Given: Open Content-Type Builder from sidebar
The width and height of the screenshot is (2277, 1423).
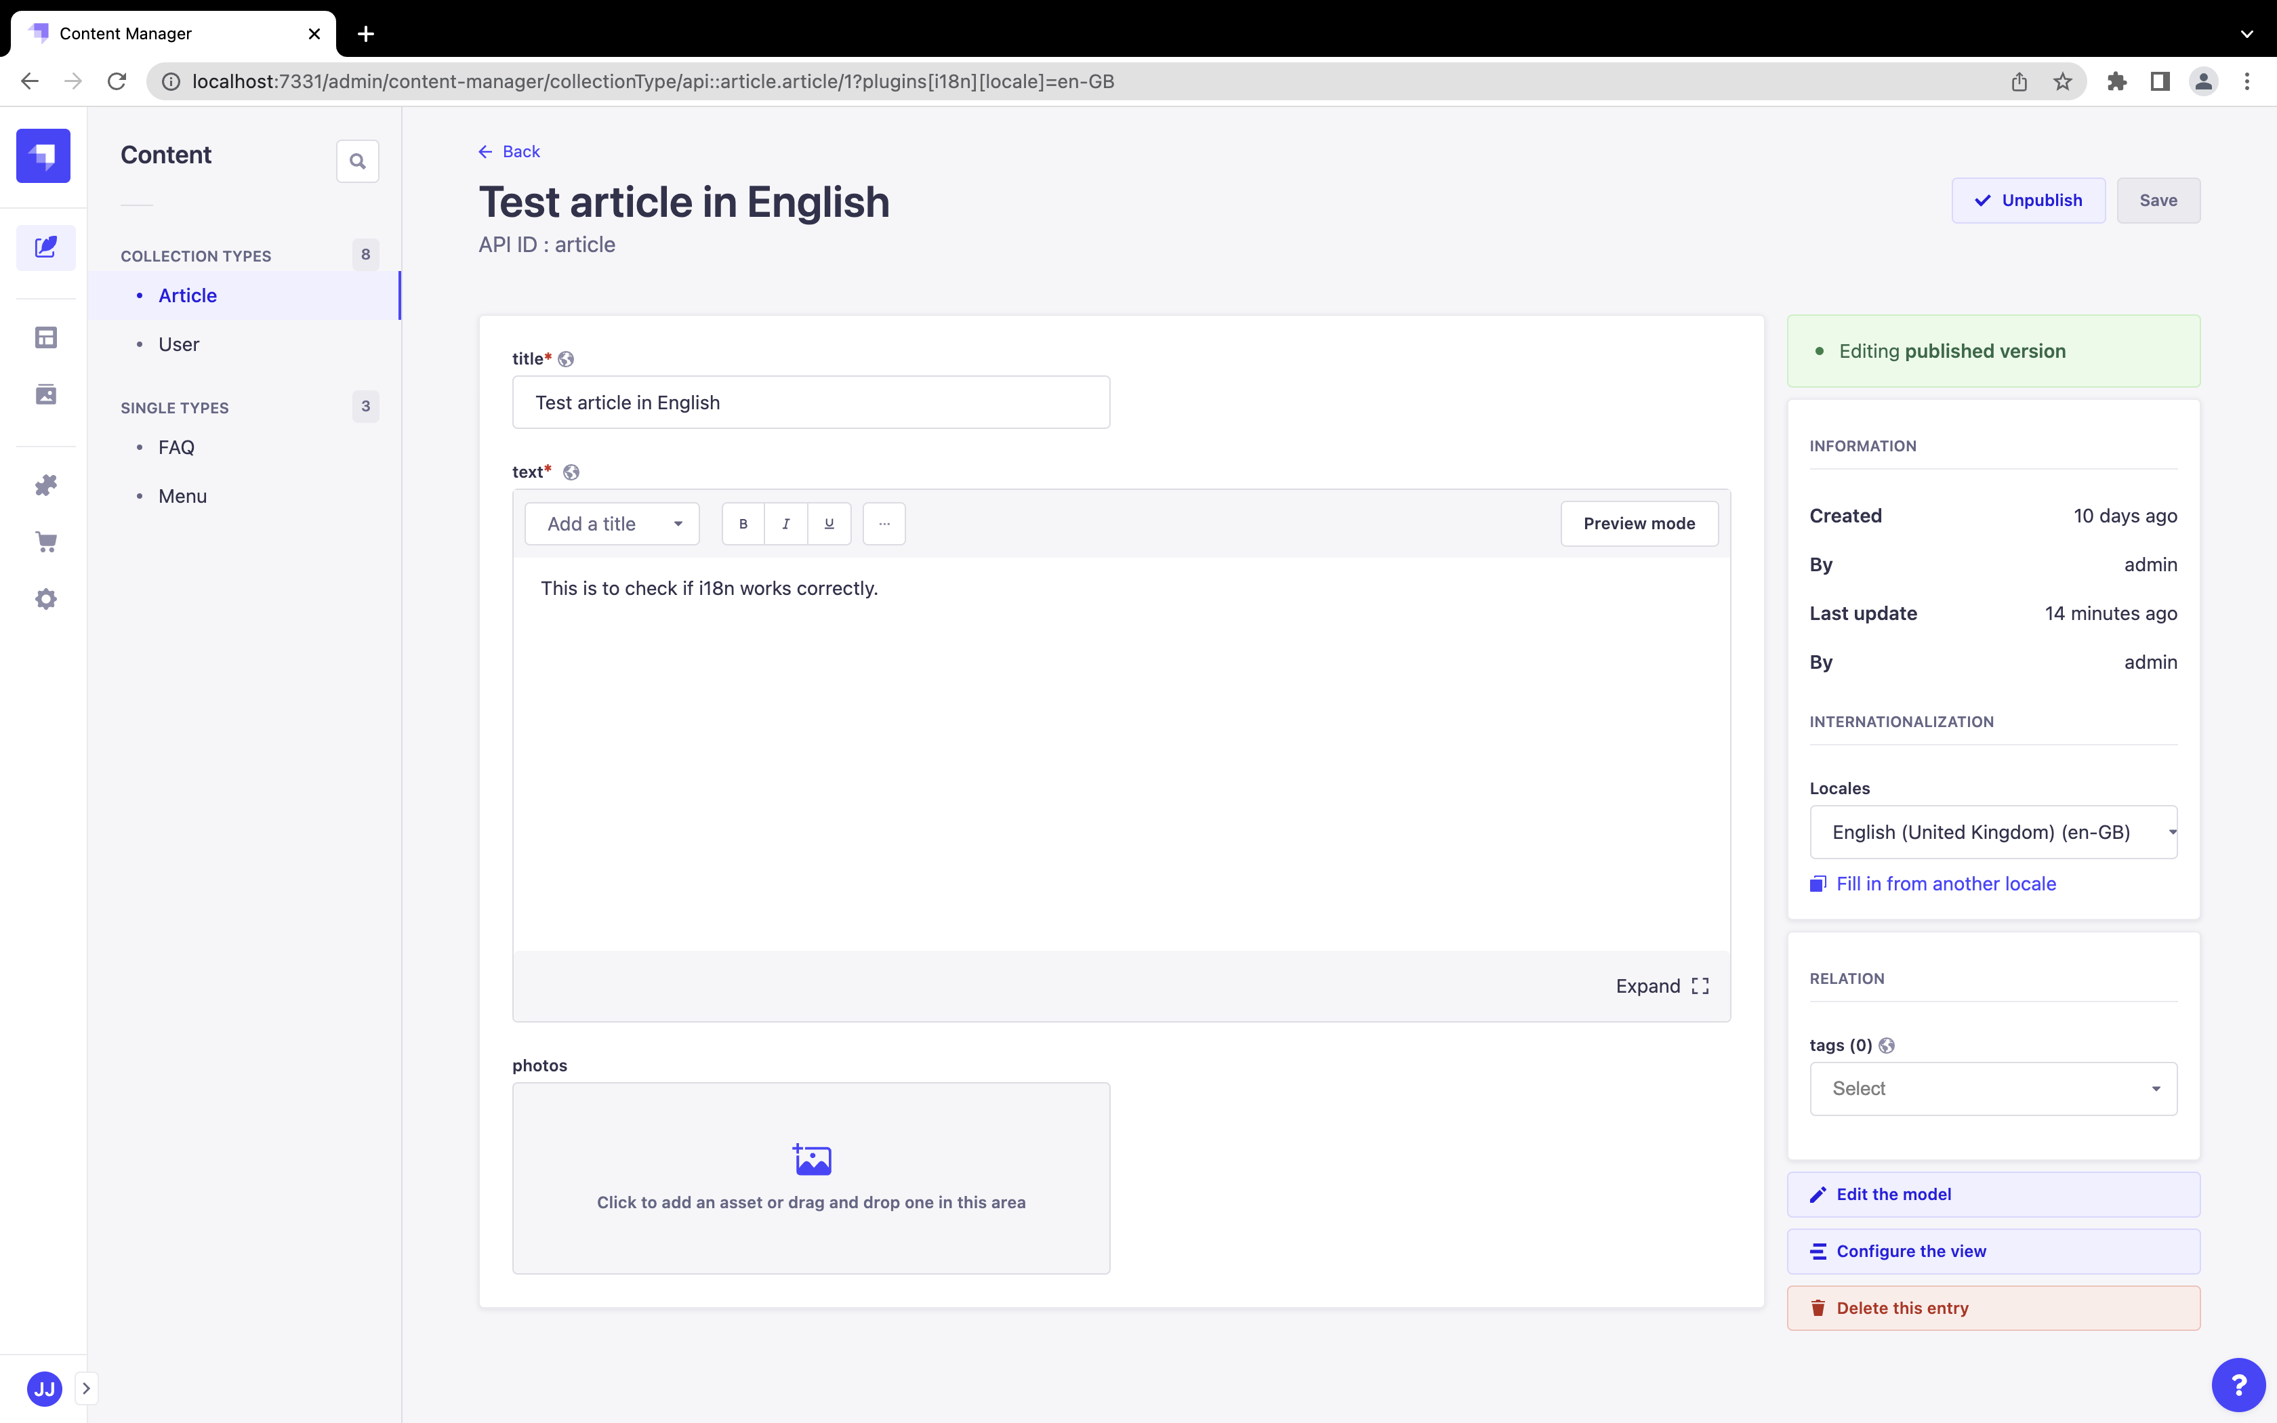Looking at the screenshot, I should pos(45,337).
